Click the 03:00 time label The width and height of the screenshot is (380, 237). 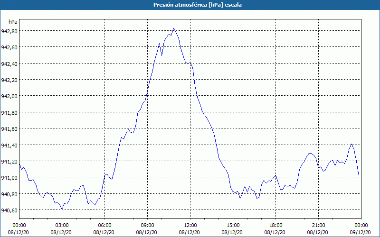tap(62, 226)
